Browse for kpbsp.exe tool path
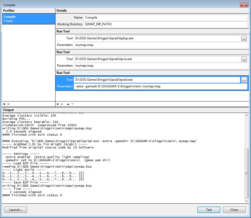 click(244, 39)
